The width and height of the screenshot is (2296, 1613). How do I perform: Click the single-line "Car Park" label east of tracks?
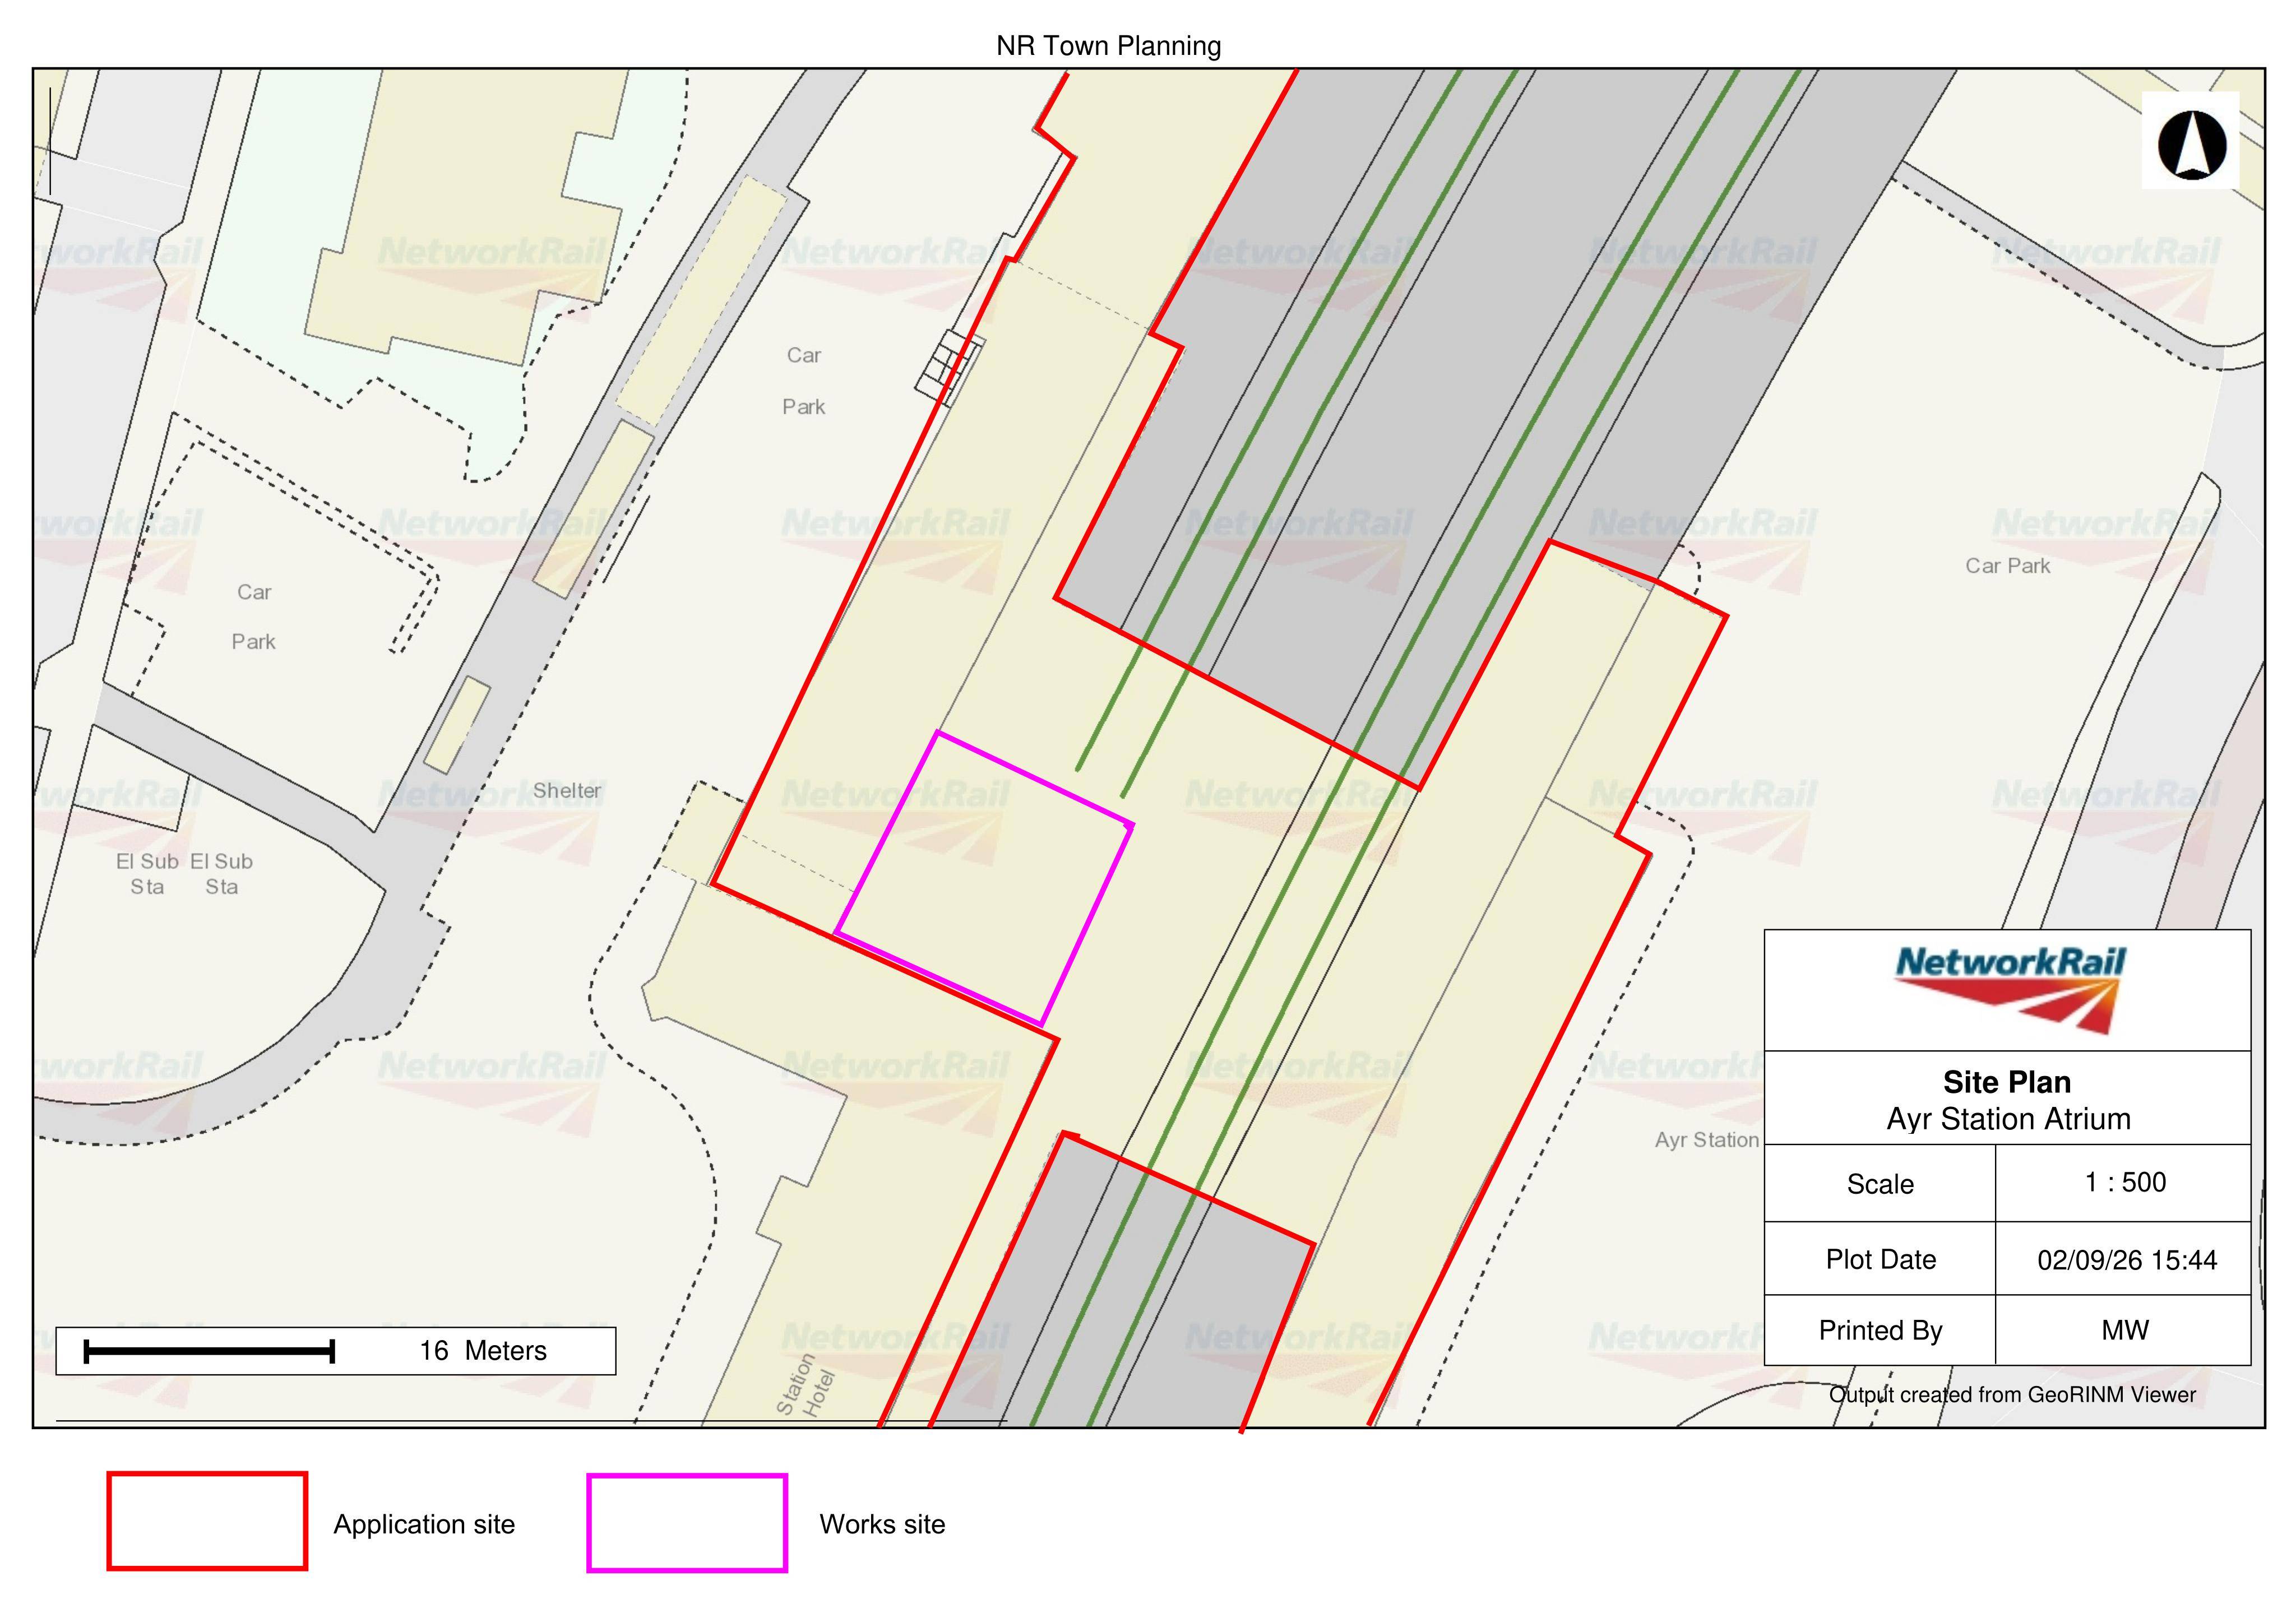point(2007,566)
